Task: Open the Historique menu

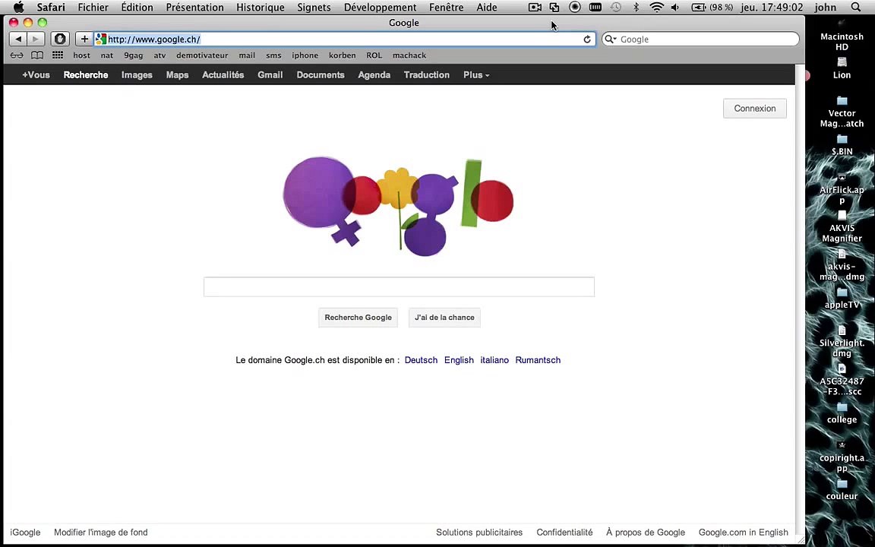Action: [260, 8]
